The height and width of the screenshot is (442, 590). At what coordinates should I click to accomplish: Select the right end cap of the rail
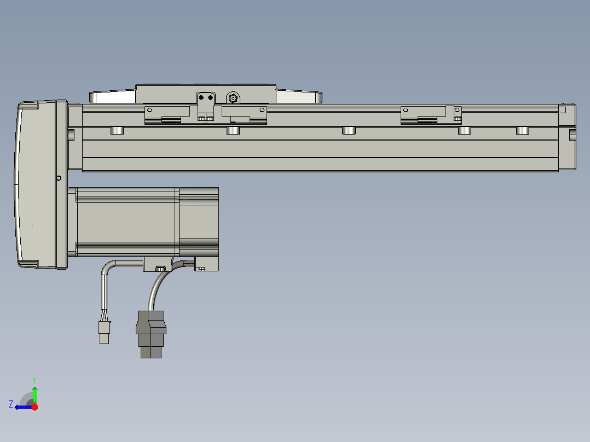(x=567, y=137)
